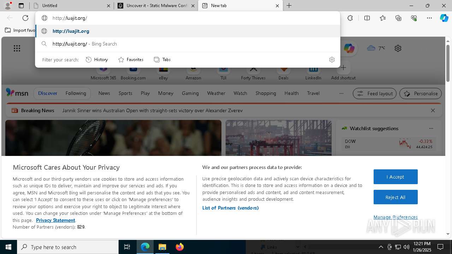Image resolution: width=452 pixels, height=254 pixels.
Task: Open a new tab with plus button
Action: (289, 6)
